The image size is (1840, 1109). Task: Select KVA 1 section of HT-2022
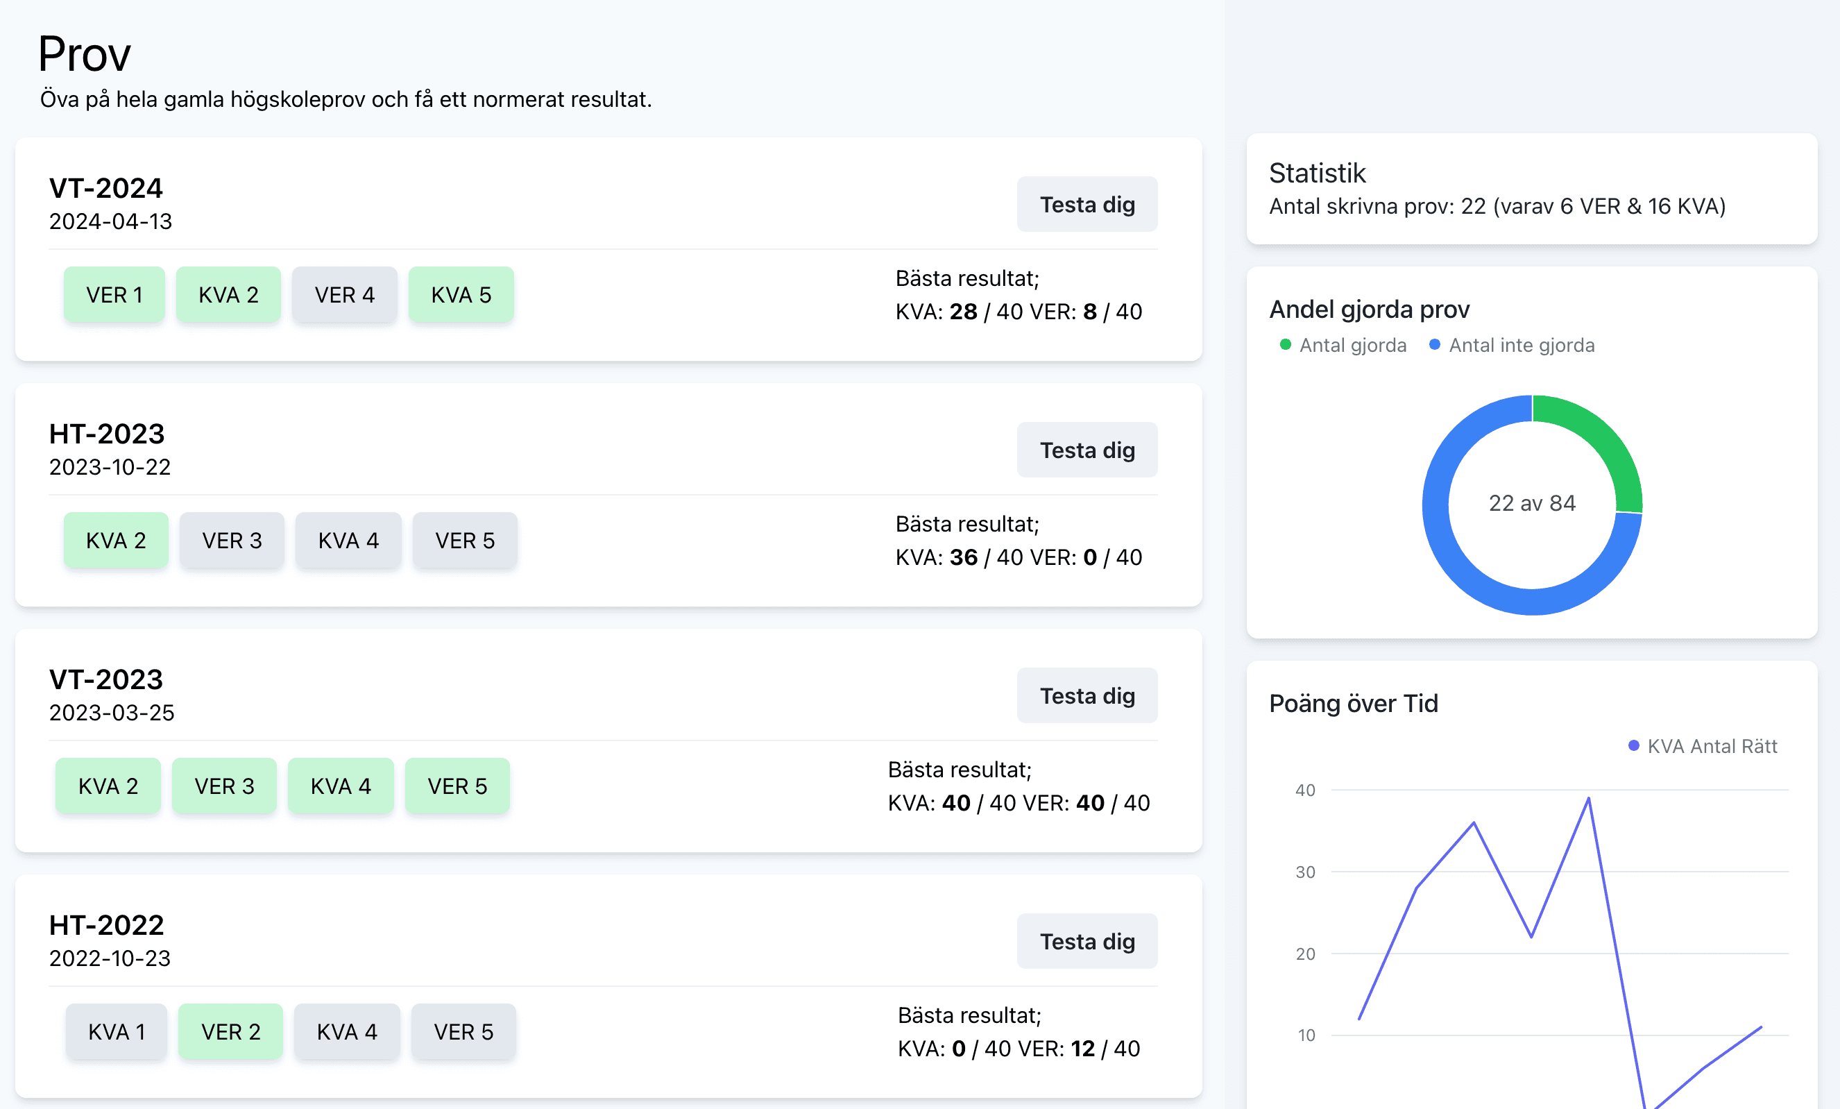(x=117, y=1032)
